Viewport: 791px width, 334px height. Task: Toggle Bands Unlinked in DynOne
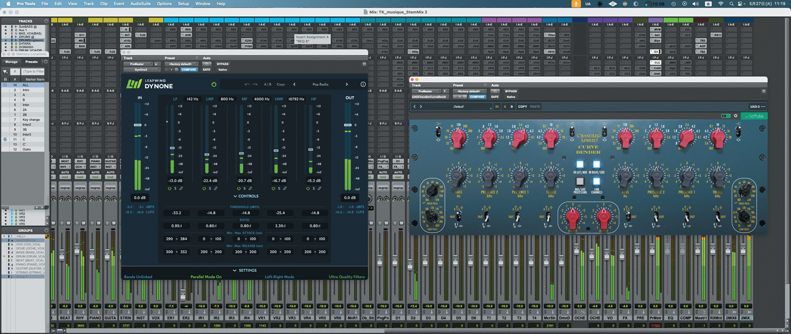point(138,277)
